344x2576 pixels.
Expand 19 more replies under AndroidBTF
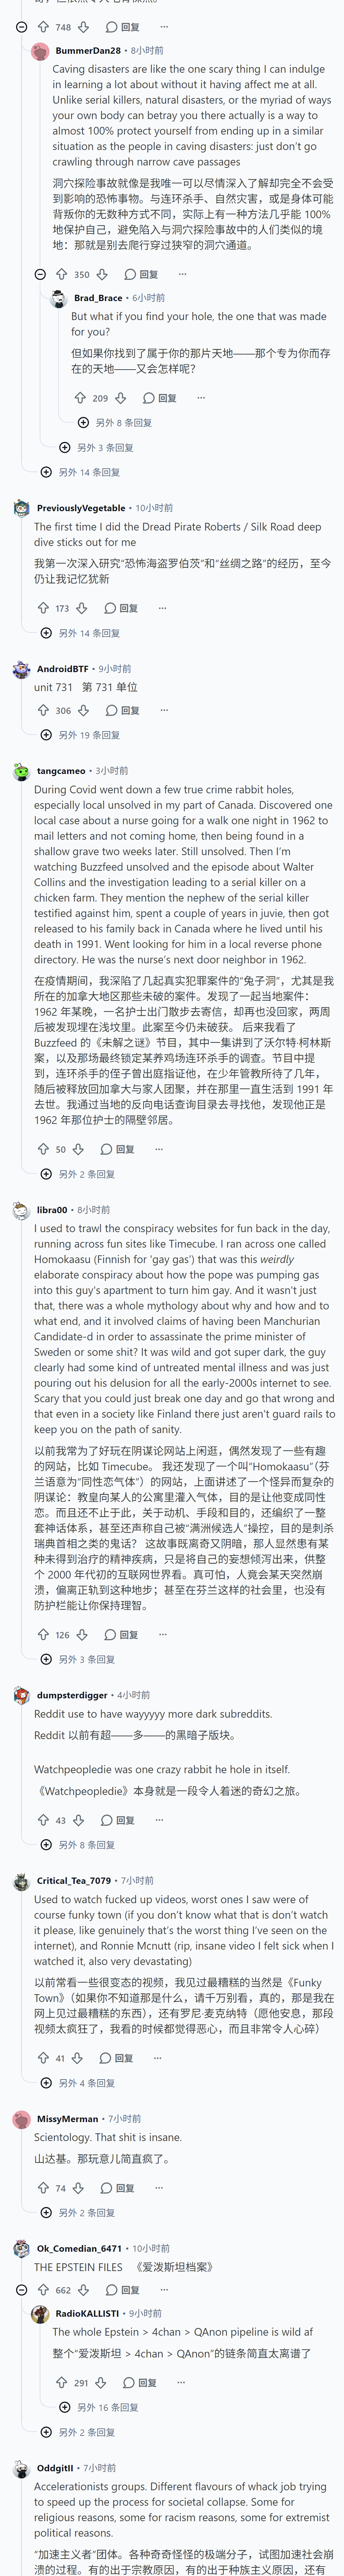pos(80,735)
